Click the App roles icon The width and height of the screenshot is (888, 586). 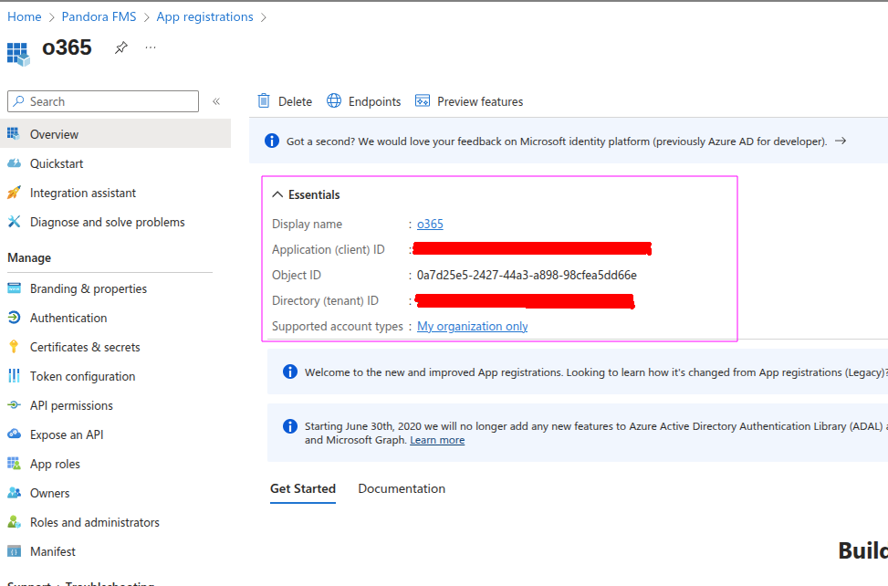point(14,464)
